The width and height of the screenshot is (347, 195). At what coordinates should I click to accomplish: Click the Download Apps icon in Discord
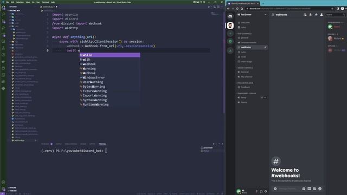[x=230, y=50]
